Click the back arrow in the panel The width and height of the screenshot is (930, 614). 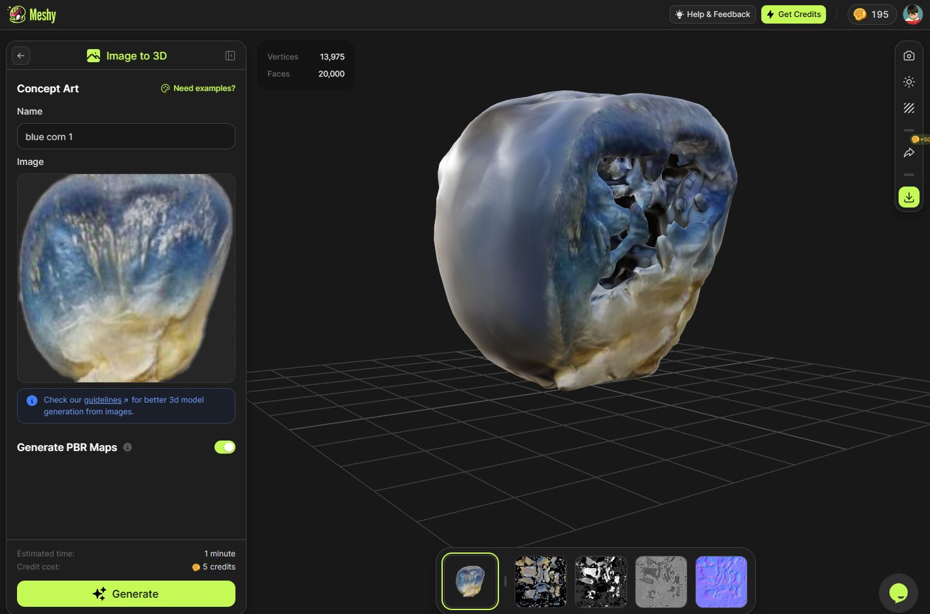click(x=20, y=56)
